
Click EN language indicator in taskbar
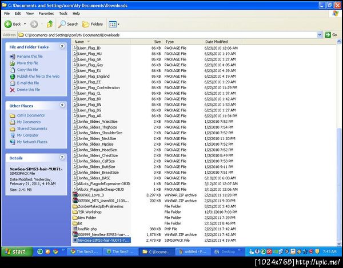pos(217,252)
